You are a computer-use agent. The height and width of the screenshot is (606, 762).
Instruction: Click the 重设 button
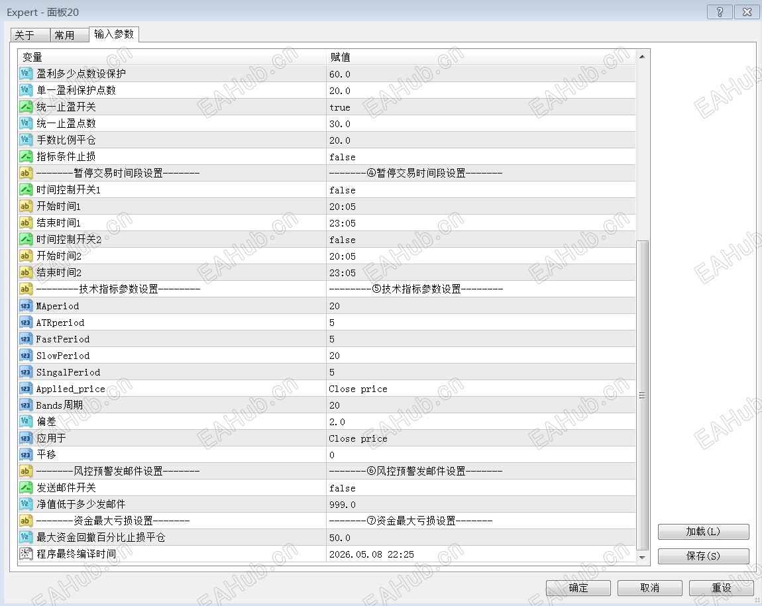click(721, 587)
